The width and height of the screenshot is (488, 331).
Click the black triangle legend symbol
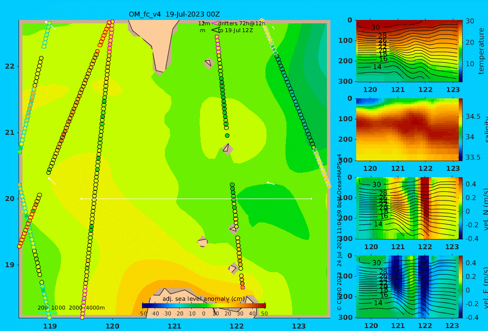pos(216,30)
